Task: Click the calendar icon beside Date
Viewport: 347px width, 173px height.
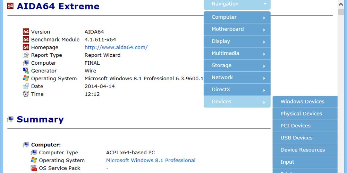Action: (26, 86)
